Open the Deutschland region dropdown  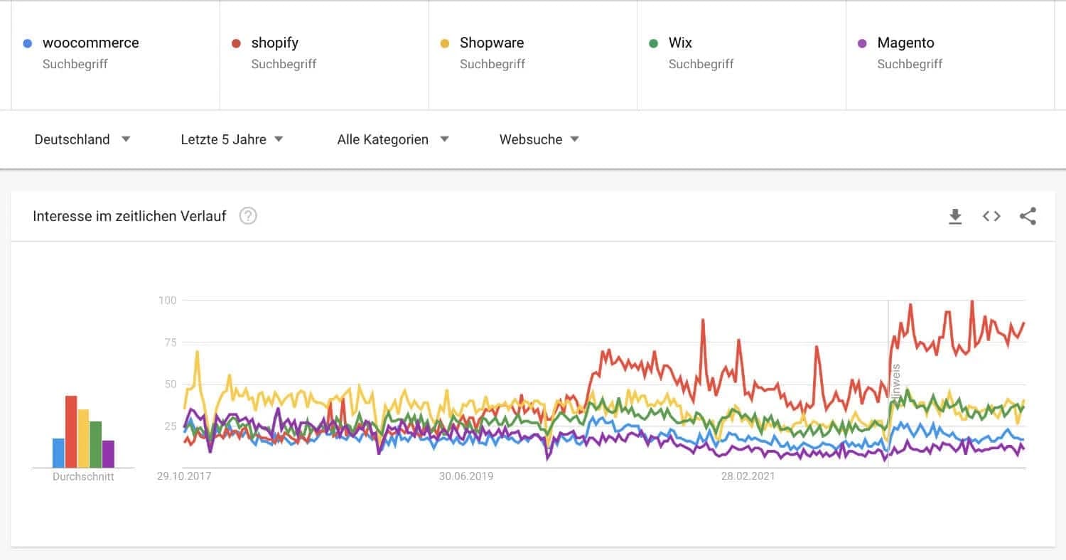coord(82,139)
